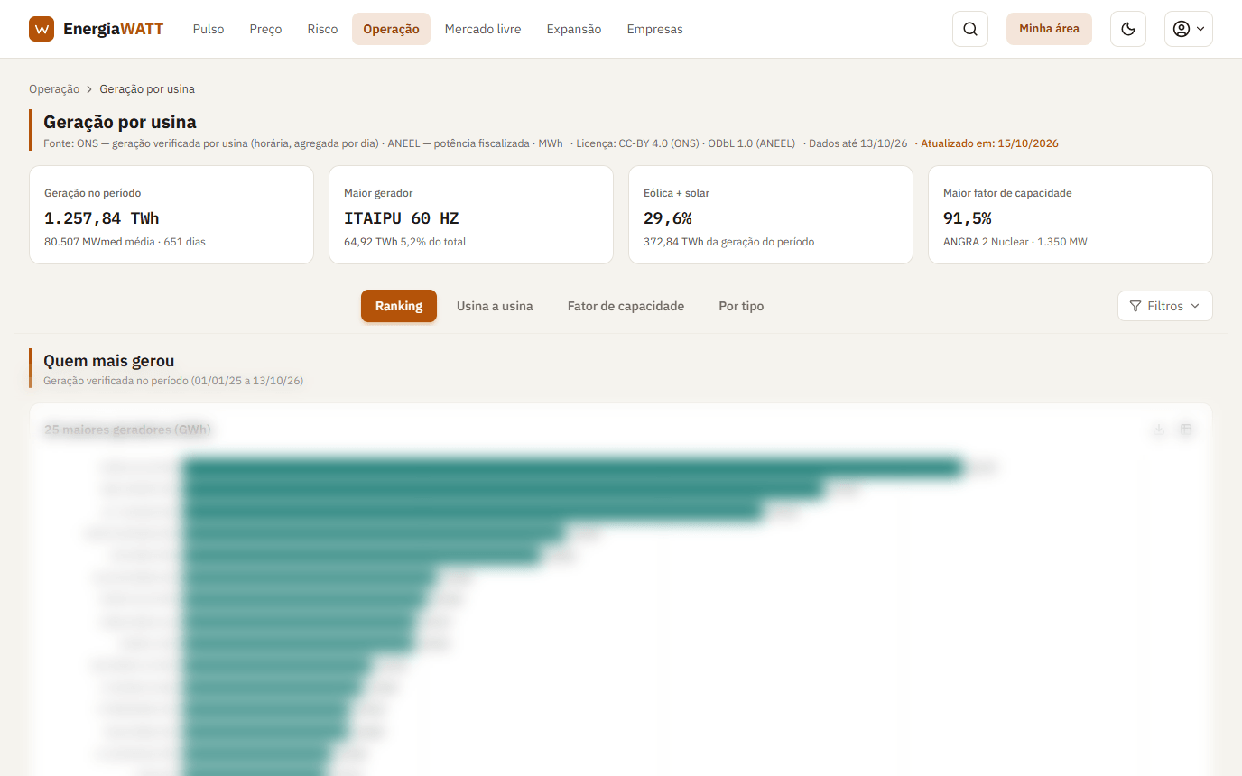Click the ITAIPU 60 HZ value
The width and height of the screenshot is (1242, 776).
pos(402,218)
